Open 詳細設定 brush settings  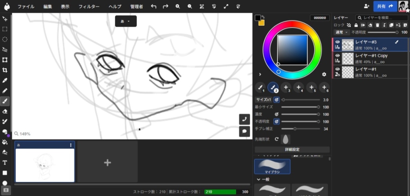pyautogui.click(x=292, y=150)
